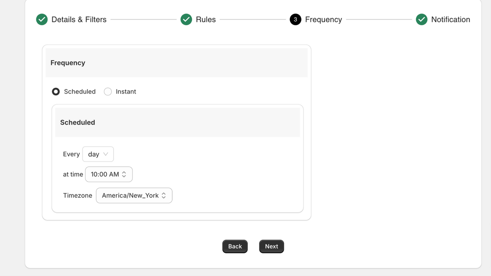Open the America/New_York timezone dropdown
The image size is (491, 276).
pos(134,195)
